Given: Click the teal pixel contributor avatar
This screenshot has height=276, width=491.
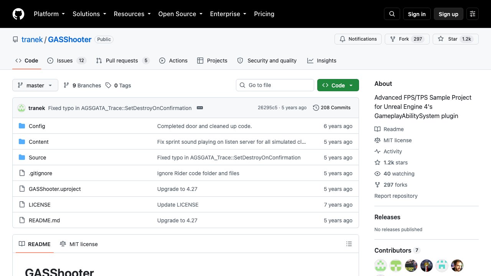Looking at the screenshot, I should click(x=442, y=266).
